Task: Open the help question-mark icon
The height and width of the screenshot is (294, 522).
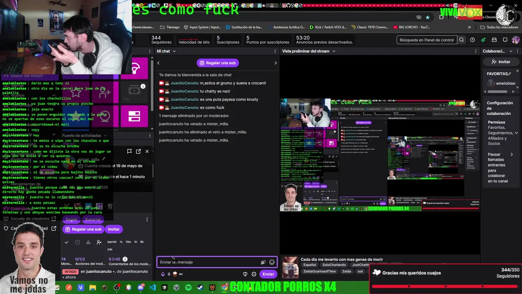Action: (472, 40)
